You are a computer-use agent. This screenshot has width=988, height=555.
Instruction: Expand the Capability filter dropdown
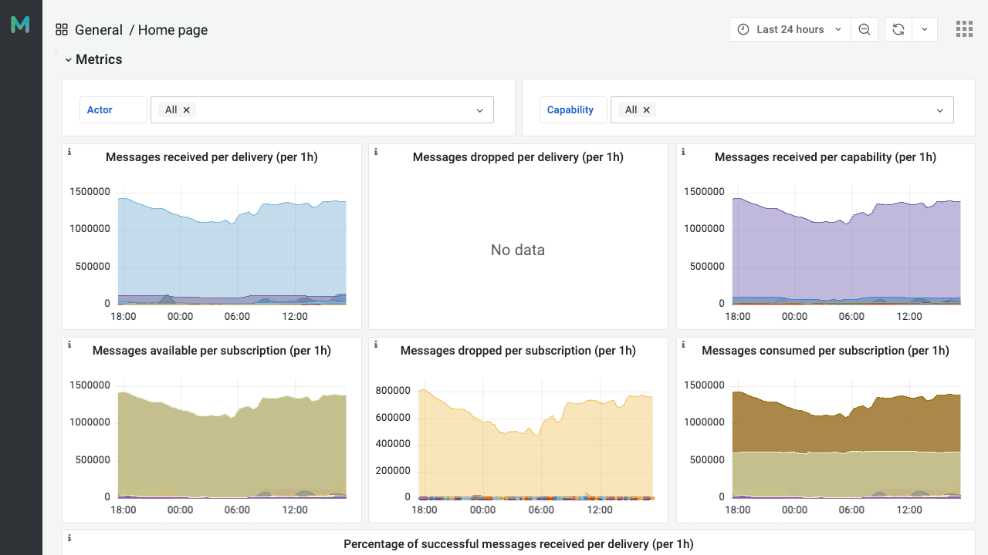939,110
